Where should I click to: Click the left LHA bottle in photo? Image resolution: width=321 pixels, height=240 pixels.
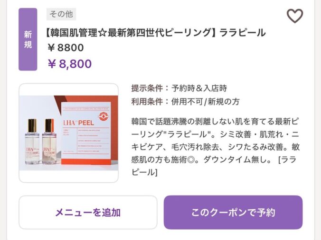32,141
